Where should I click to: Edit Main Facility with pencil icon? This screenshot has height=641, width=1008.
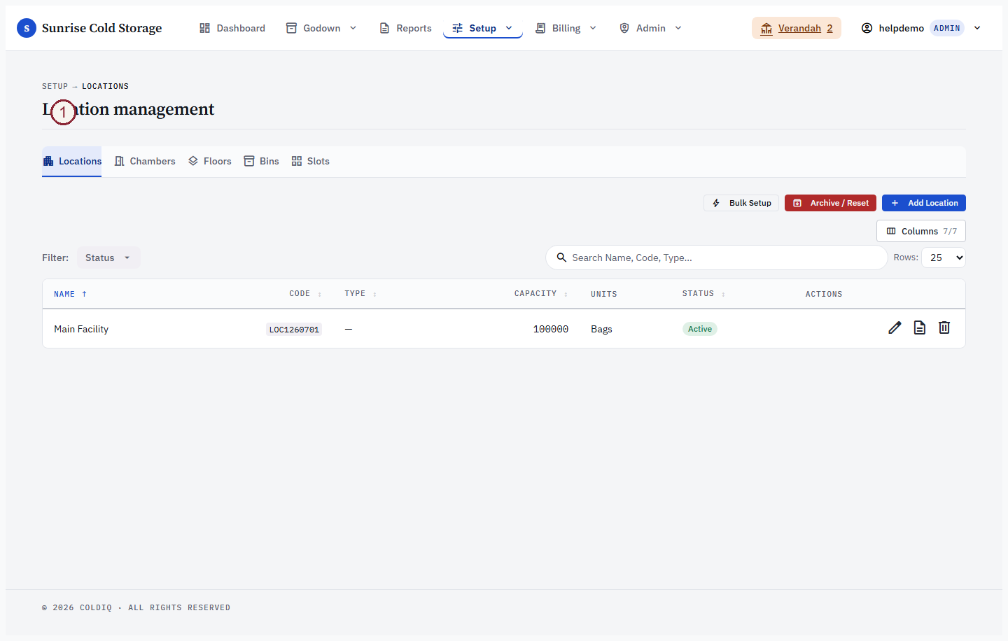[x=895, y=327]
